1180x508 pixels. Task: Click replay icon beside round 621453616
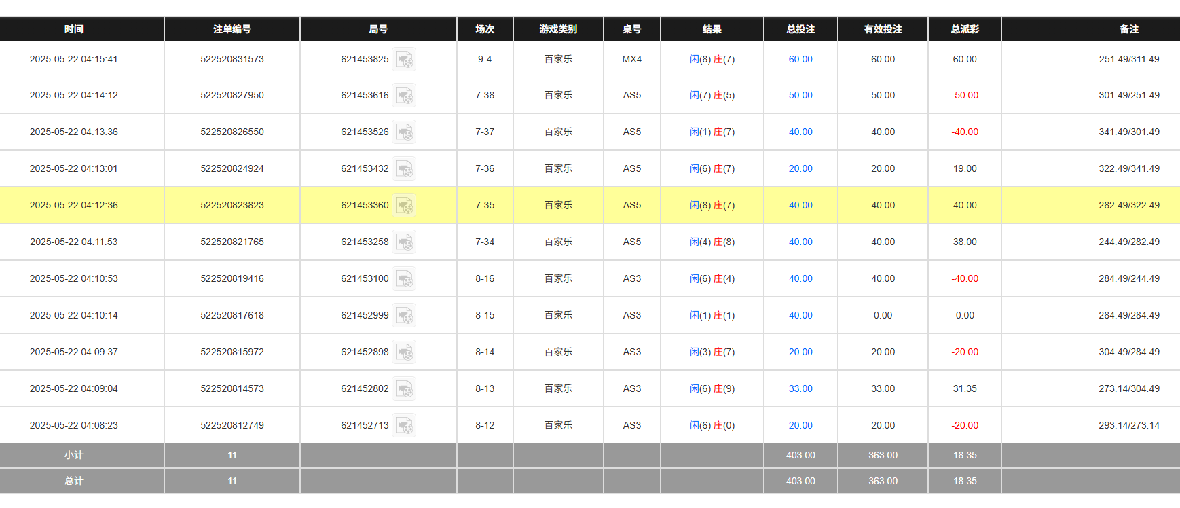[x=404, y=96]
